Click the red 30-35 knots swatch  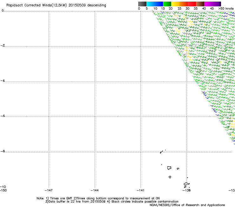pos(192,4)
